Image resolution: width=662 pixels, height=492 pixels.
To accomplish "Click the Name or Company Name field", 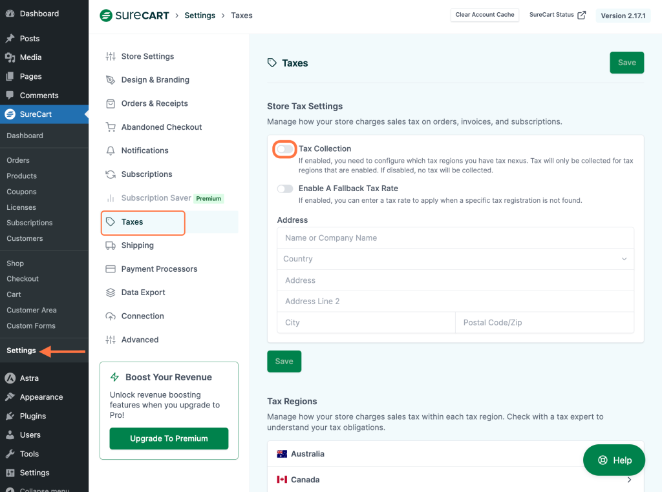I will point(455,238).
